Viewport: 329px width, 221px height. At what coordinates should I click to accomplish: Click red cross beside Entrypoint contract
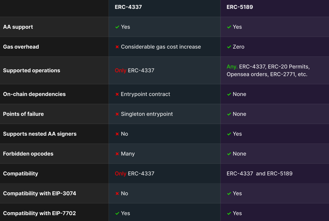click(x=117, y=94)
